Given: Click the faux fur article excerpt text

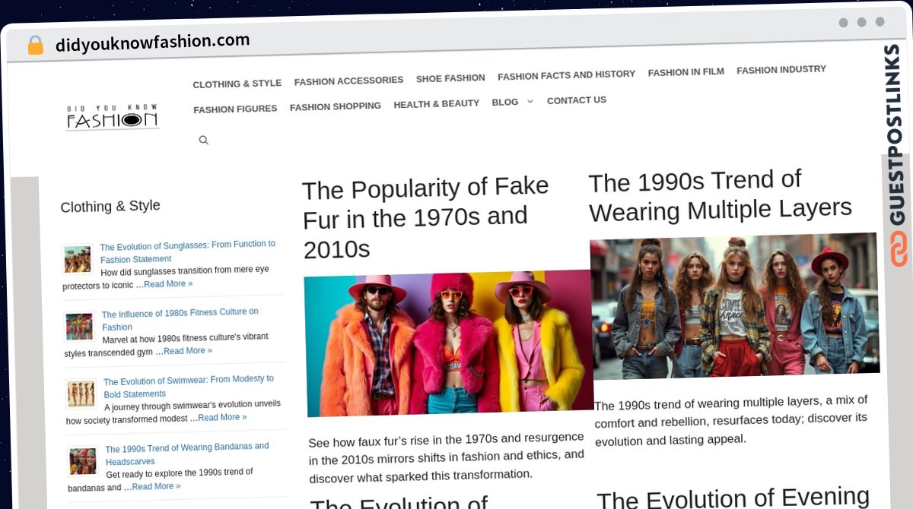Looking at the screenshot, I should [447, 457].
